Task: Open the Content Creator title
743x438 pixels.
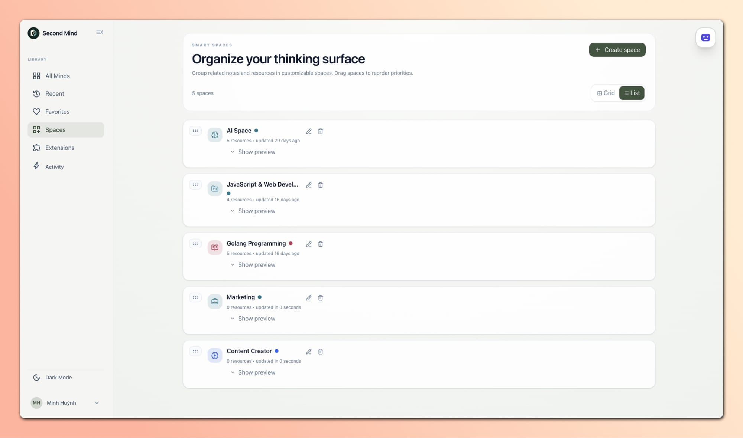Action: click(x=249, y=351)
